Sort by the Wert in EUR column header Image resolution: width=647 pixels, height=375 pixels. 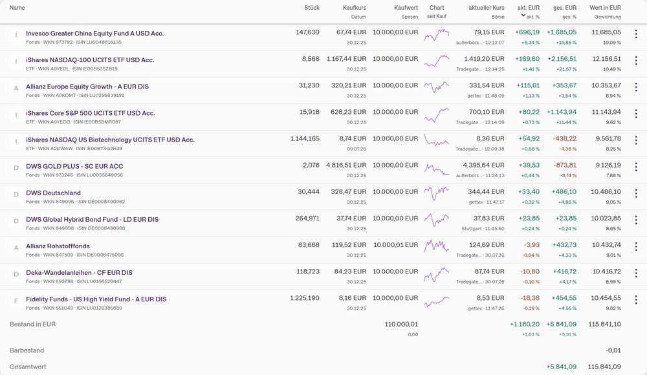point(605,8)
